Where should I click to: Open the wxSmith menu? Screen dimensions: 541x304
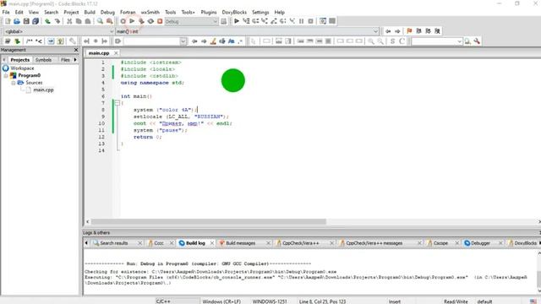[150, 12]
